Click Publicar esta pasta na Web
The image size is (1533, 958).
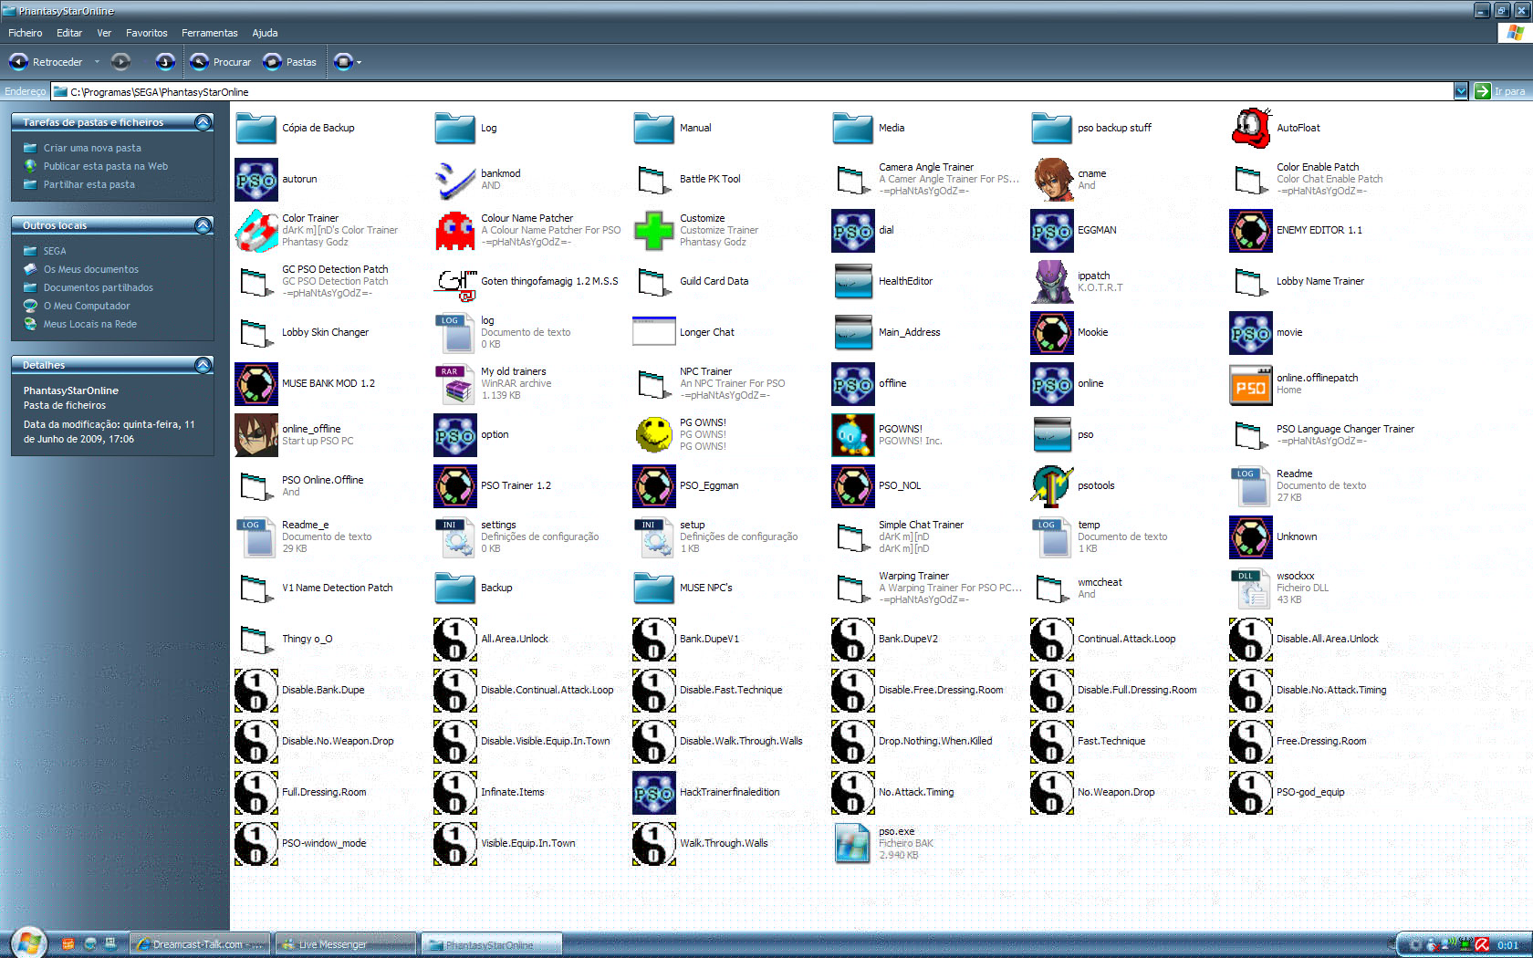pos(106,166)
